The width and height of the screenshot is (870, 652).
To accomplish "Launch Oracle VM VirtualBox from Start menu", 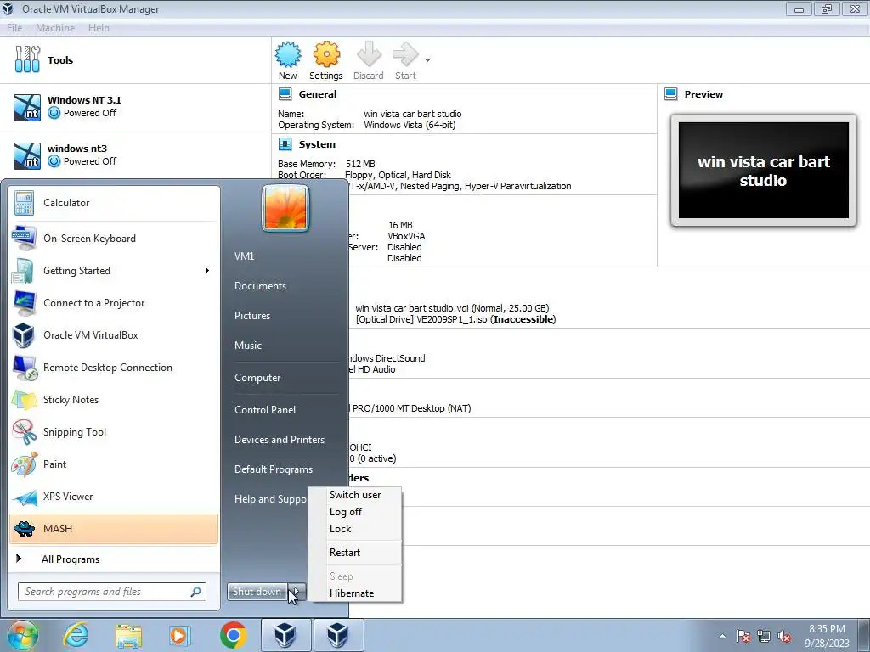I will click(x=114, y=334).
